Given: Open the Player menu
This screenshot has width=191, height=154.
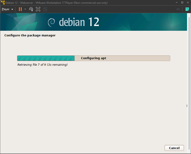Looking at the screenshot, I should [x=7, y=9].
